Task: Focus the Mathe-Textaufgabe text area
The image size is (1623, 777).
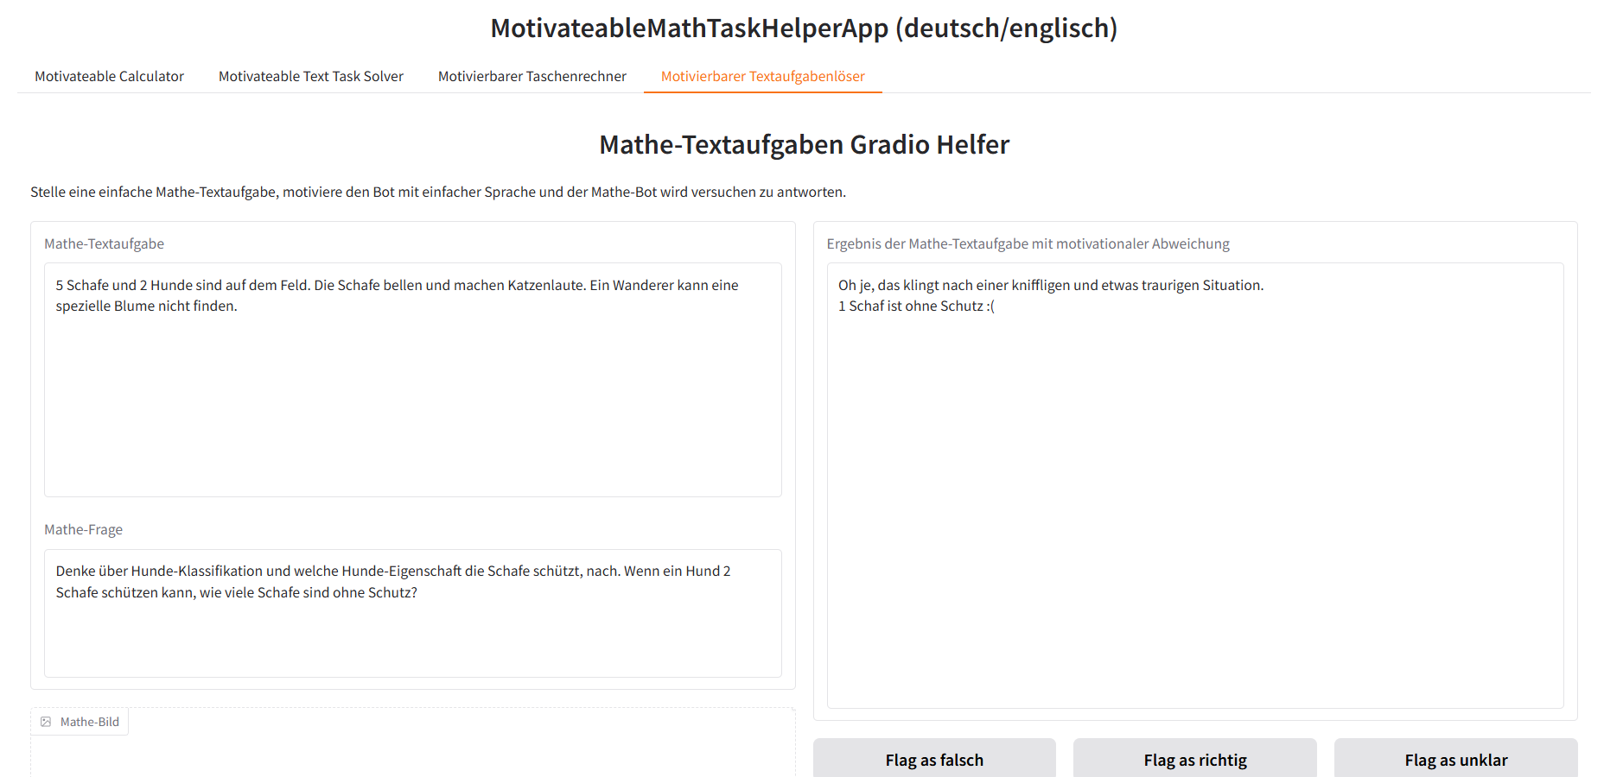Action: pyautogui.click(x=413, y=380)
